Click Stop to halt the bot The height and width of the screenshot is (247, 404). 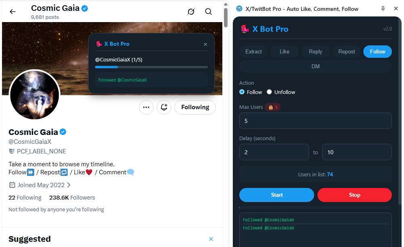[354, 195]
